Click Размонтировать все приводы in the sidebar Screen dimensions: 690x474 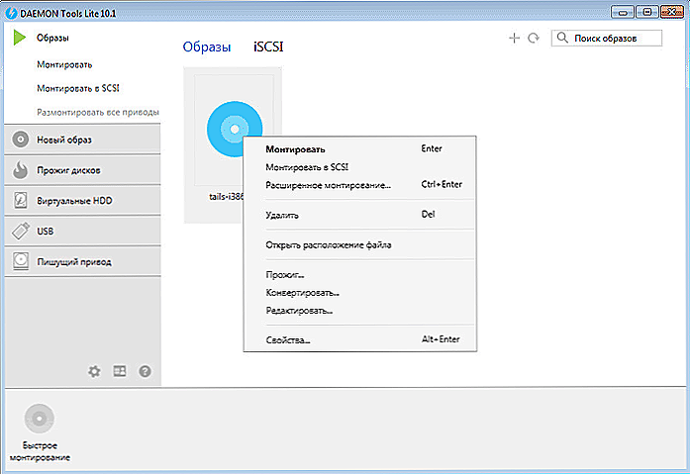tap(98, 113)
